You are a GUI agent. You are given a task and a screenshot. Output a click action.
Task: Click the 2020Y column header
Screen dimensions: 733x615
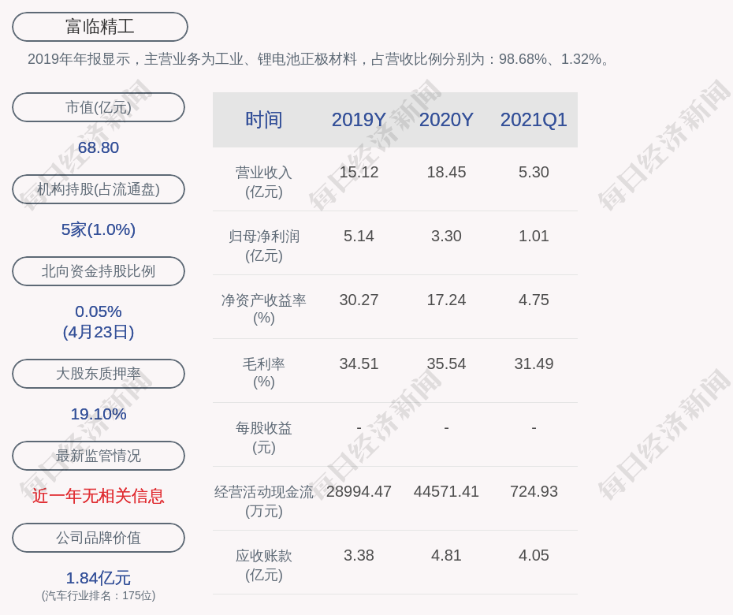point(446,120)
